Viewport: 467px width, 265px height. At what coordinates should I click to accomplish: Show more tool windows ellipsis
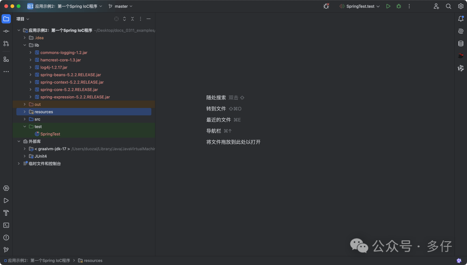6,72
